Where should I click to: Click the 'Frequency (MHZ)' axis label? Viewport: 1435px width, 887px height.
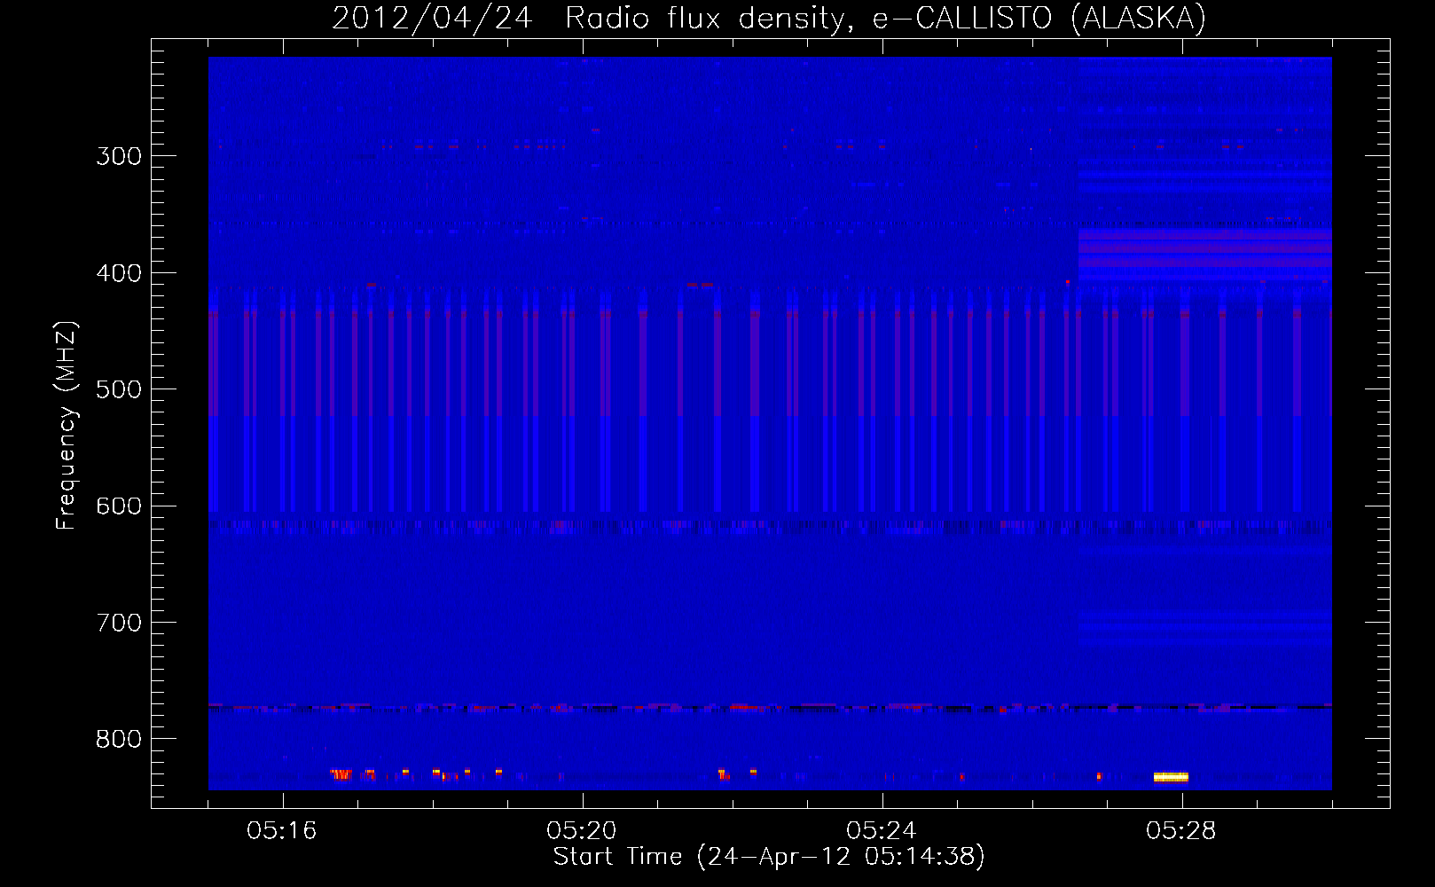tap(67, 425)
